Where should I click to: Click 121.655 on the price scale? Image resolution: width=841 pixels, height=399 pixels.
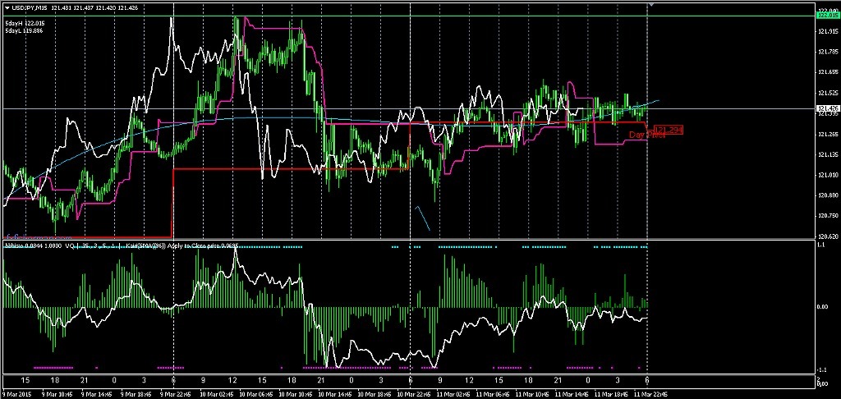tap(827, 72)
